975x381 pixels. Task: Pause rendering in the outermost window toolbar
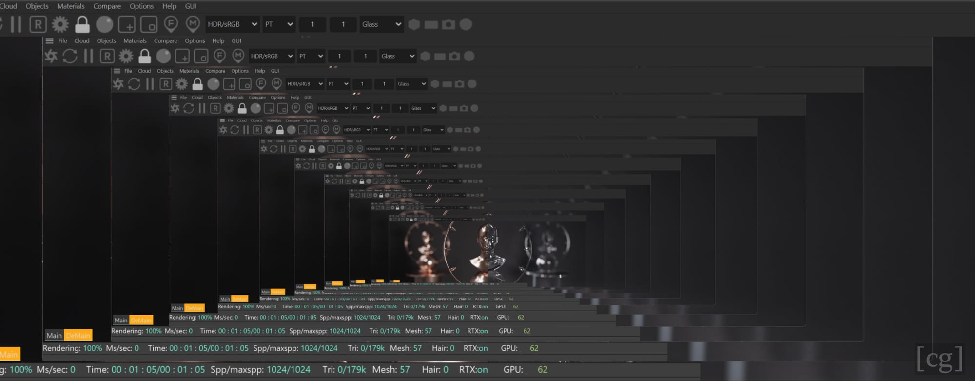[16, 24]
